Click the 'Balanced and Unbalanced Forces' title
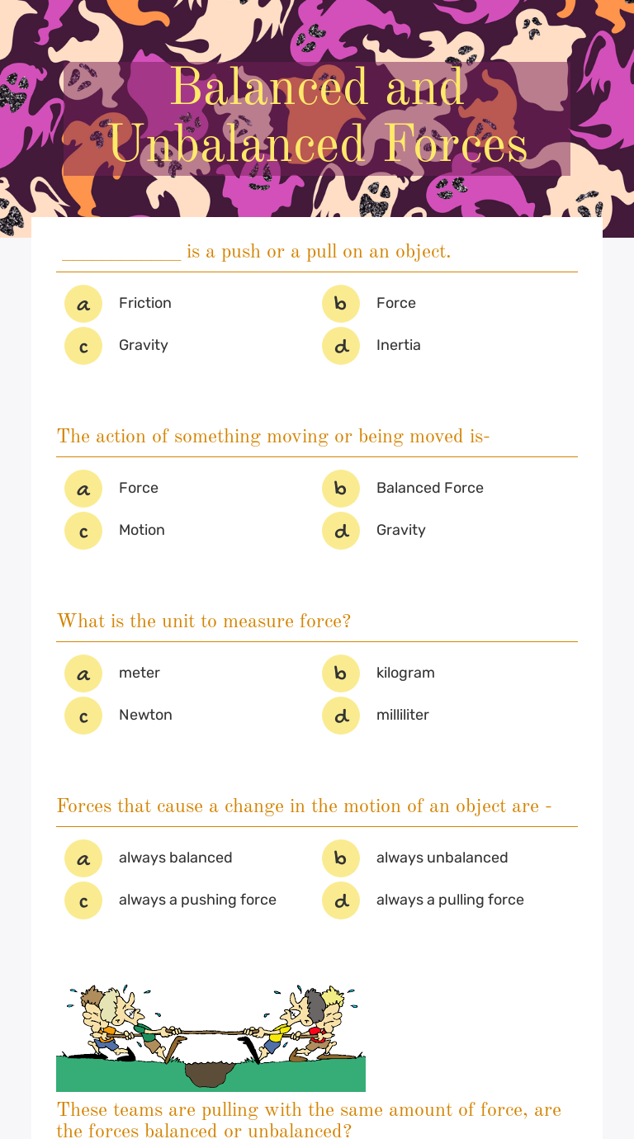The width and height of the screenshot is (634, 1139). tap(317, 116)
